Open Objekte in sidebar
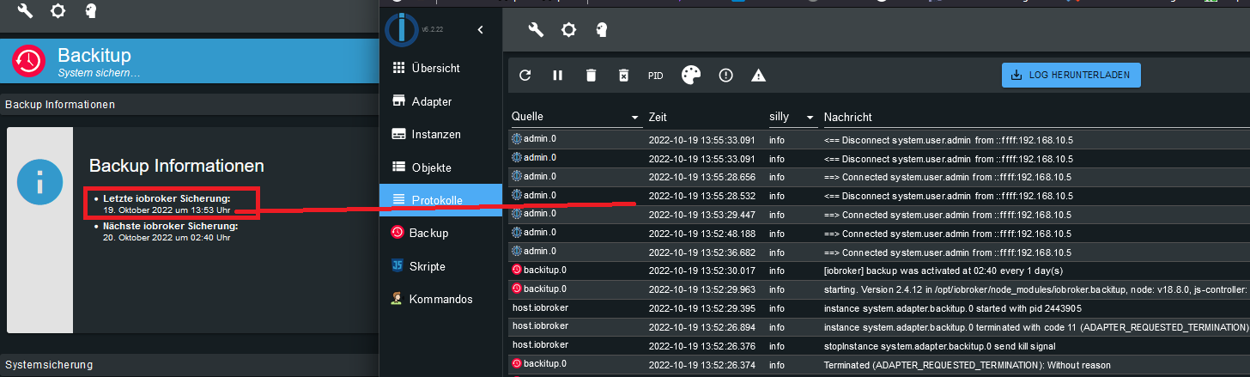The height and width of the screenshot is (377, 1250). [x=440, y=167]
